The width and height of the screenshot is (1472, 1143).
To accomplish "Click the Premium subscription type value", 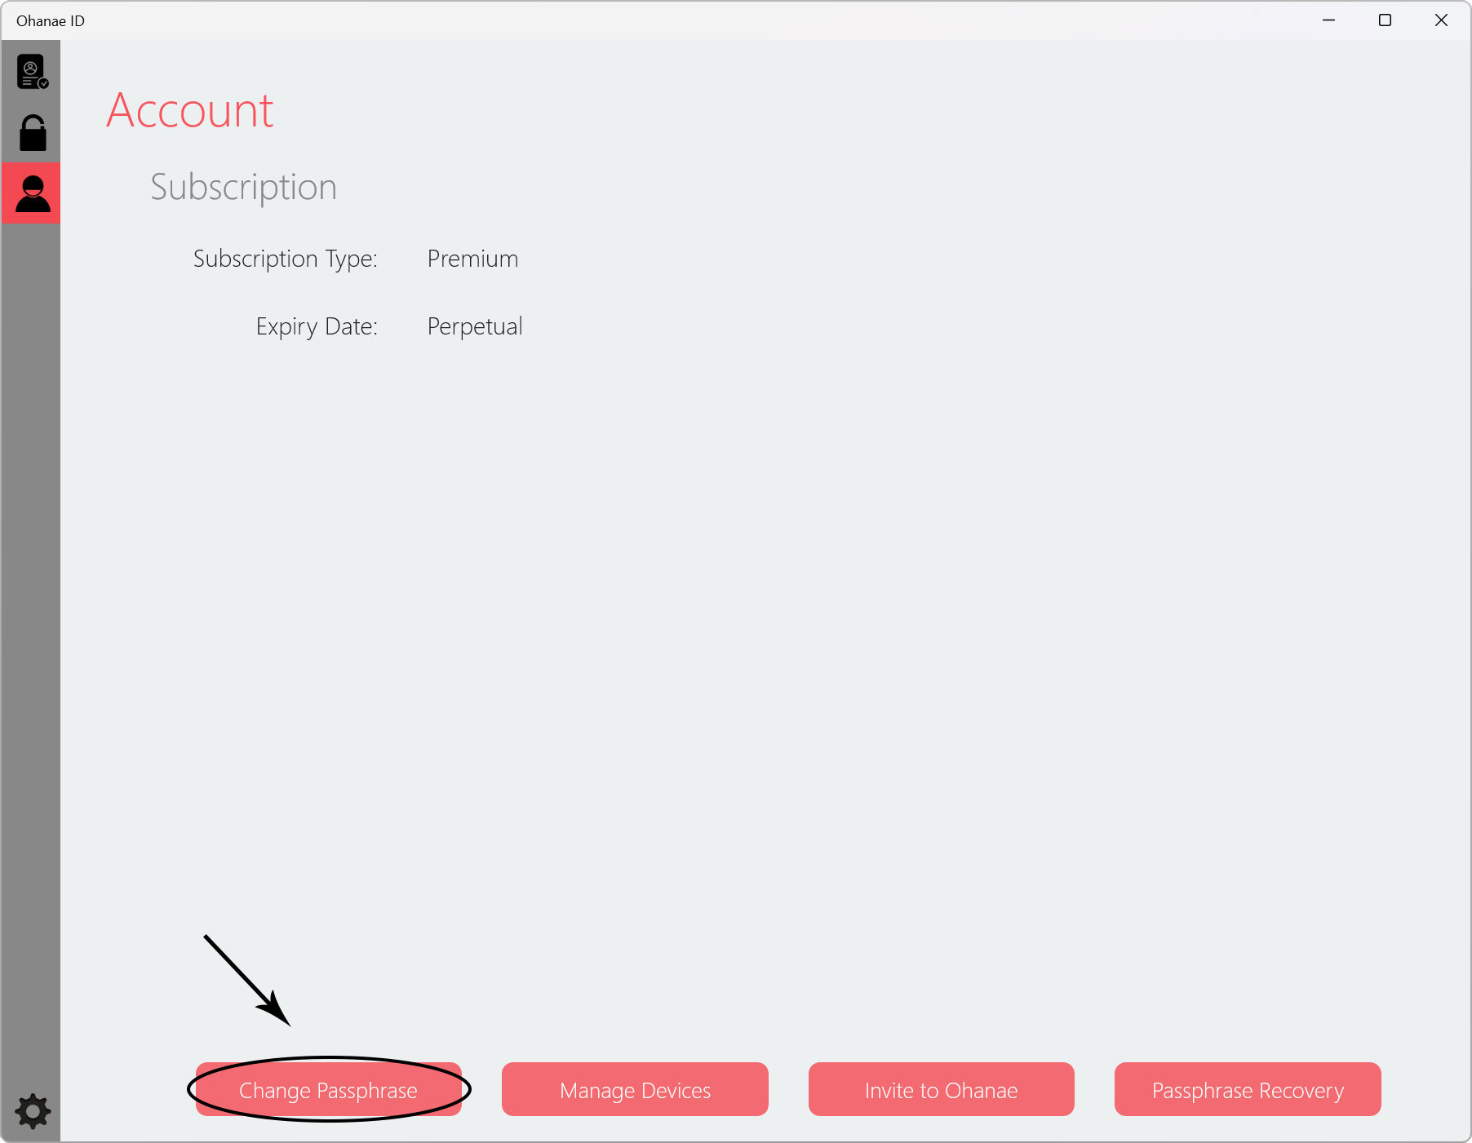I will 473,259.
